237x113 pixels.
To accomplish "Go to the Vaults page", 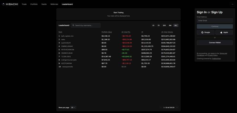I will coord(44,4).
